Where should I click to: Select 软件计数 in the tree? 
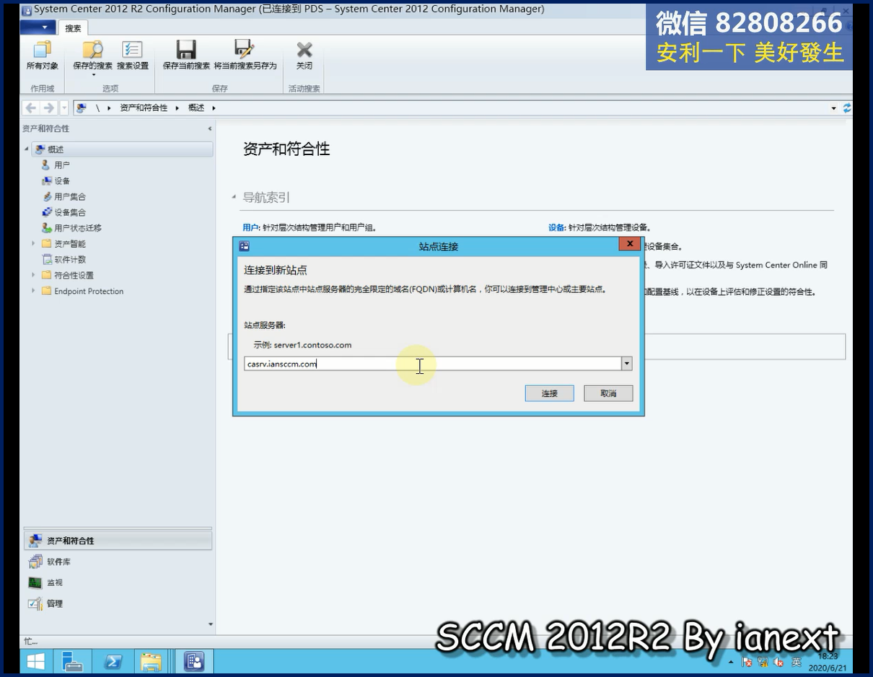(70, 259)
